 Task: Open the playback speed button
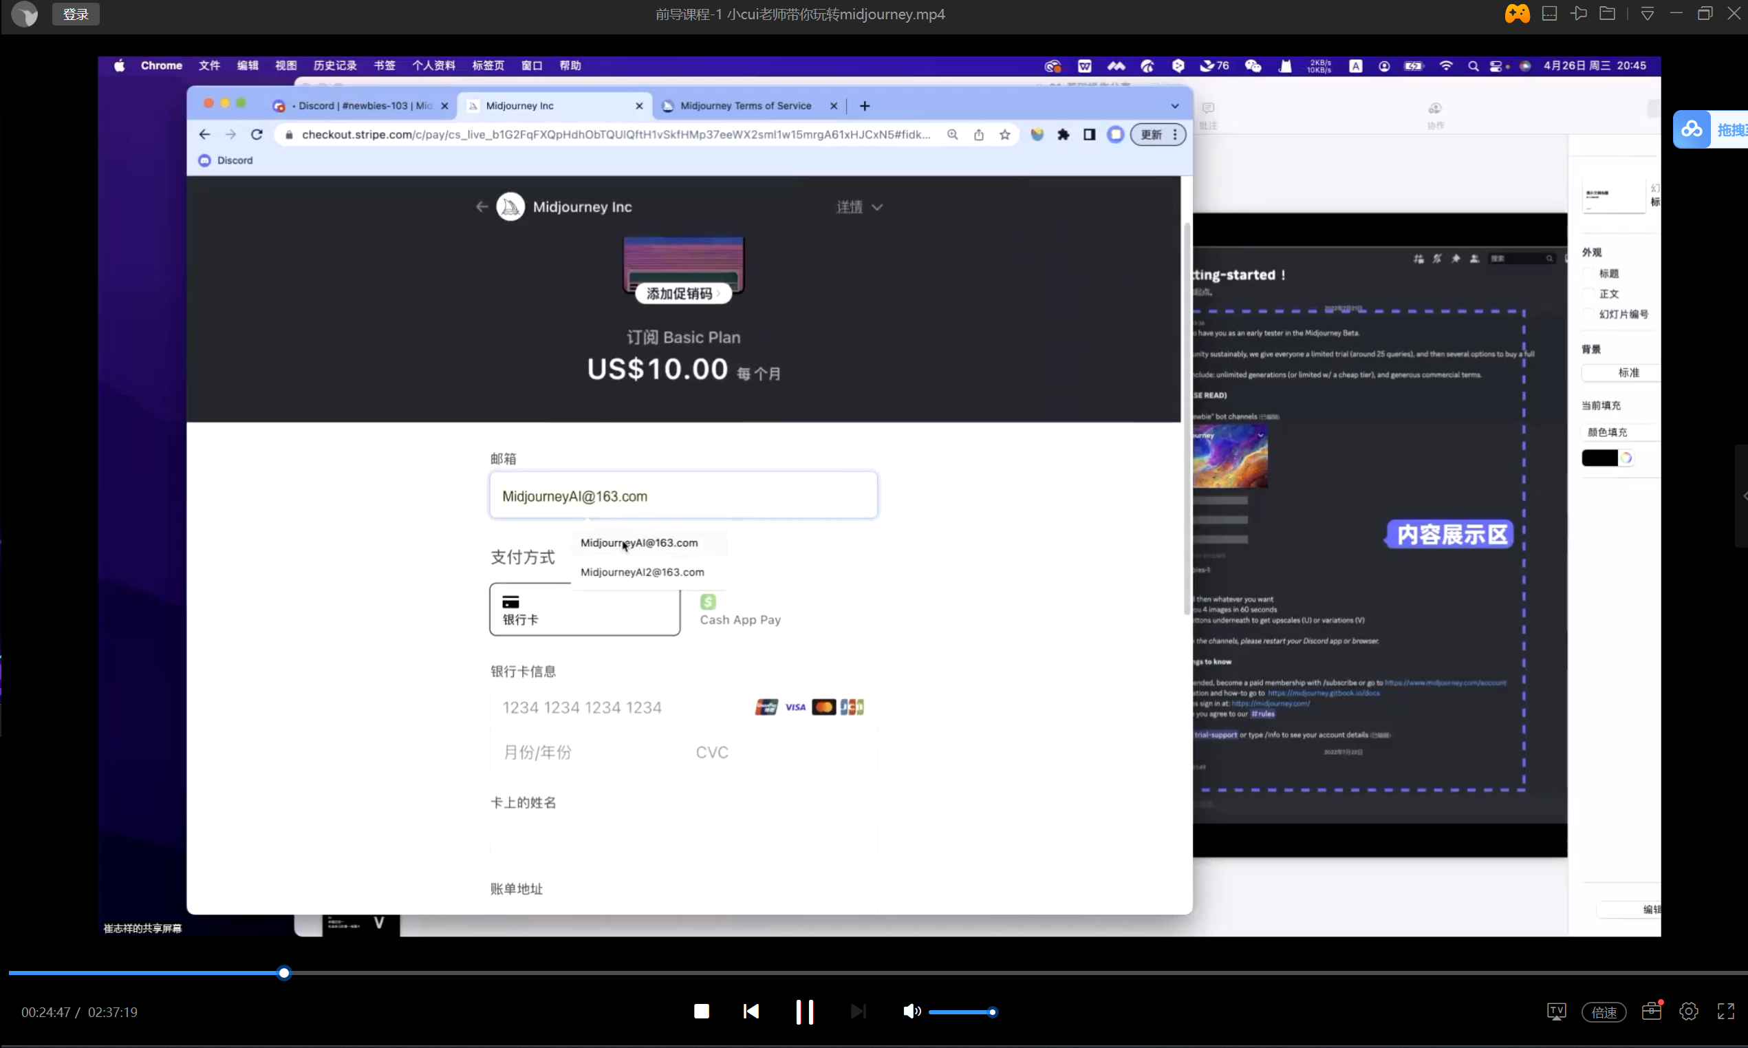click(1604, 1012)
